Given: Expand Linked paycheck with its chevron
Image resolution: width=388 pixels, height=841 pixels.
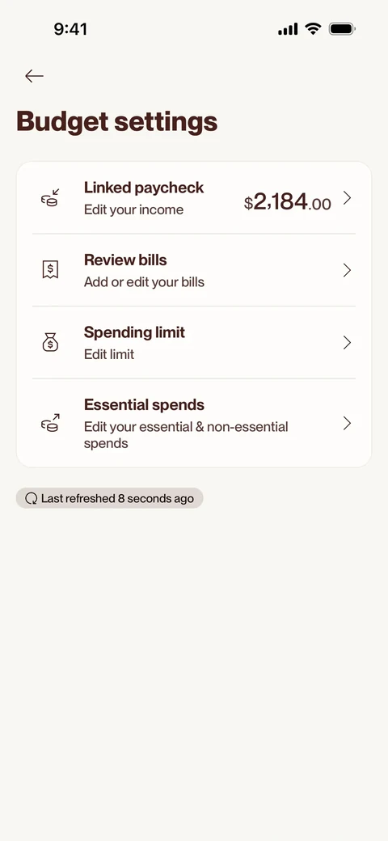Looking at the screenshot, I should (x=348, y=198).
